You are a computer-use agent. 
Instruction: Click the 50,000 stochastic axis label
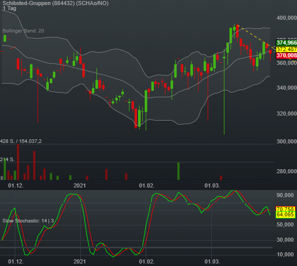(x=285, y=225)
